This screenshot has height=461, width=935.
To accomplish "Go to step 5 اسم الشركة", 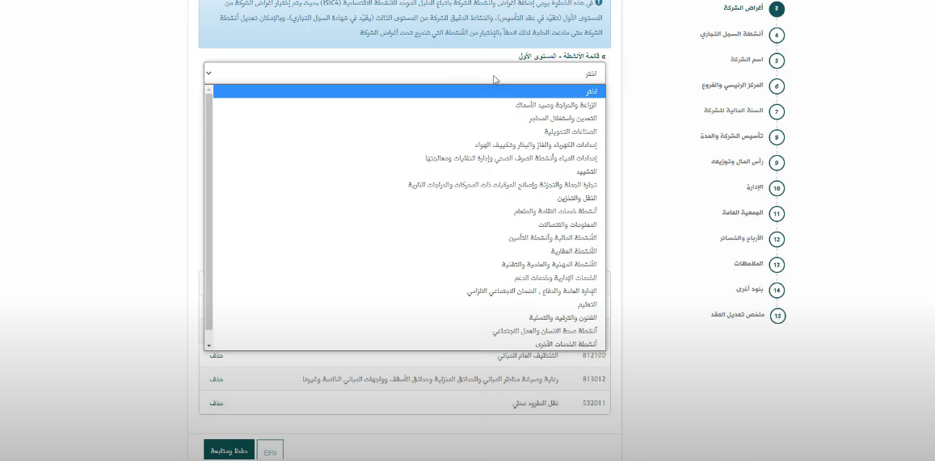I will 776,61.
